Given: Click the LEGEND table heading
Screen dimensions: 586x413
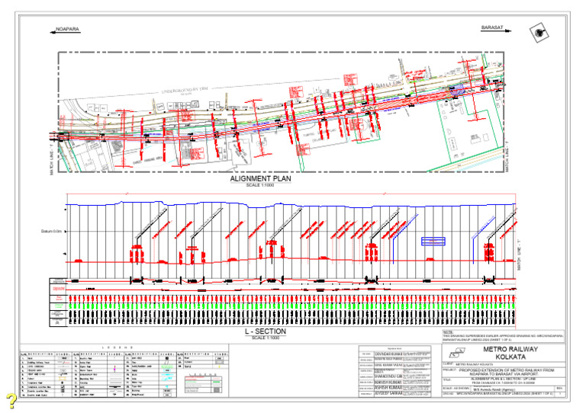Looking at the screenshot, I should (118, 347).
